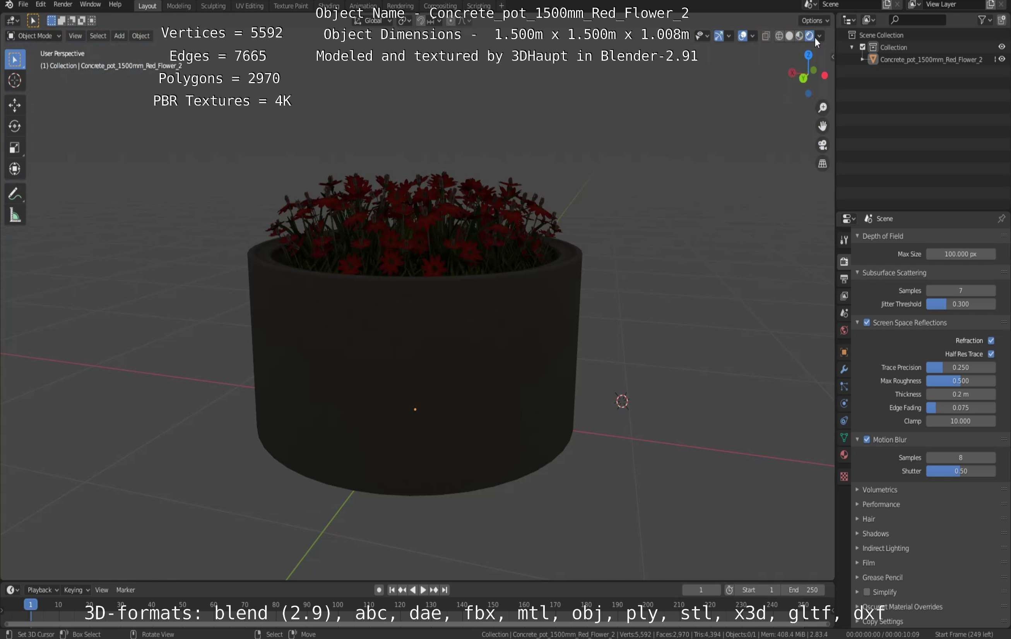The height and width of the screenshot is (639, 1011).
Task: Pin the properties editor context
Action: pos(1001,218)
